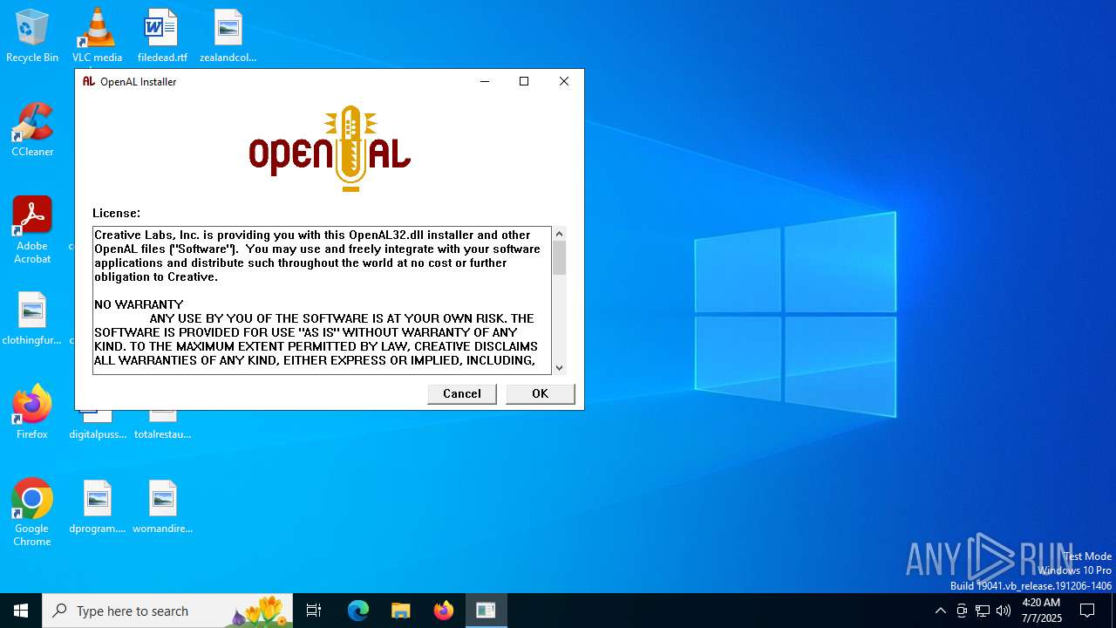Screen dimensions: 1116x628
Task: Select the Recycle Bin desktop icon
Action: coord(32,36)
